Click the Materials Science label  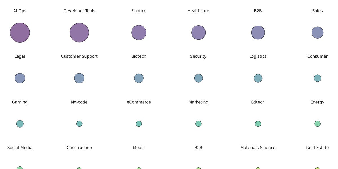click(258, 148)
